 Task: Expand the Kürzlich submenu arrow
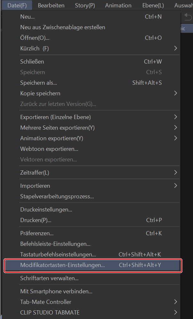175,48
